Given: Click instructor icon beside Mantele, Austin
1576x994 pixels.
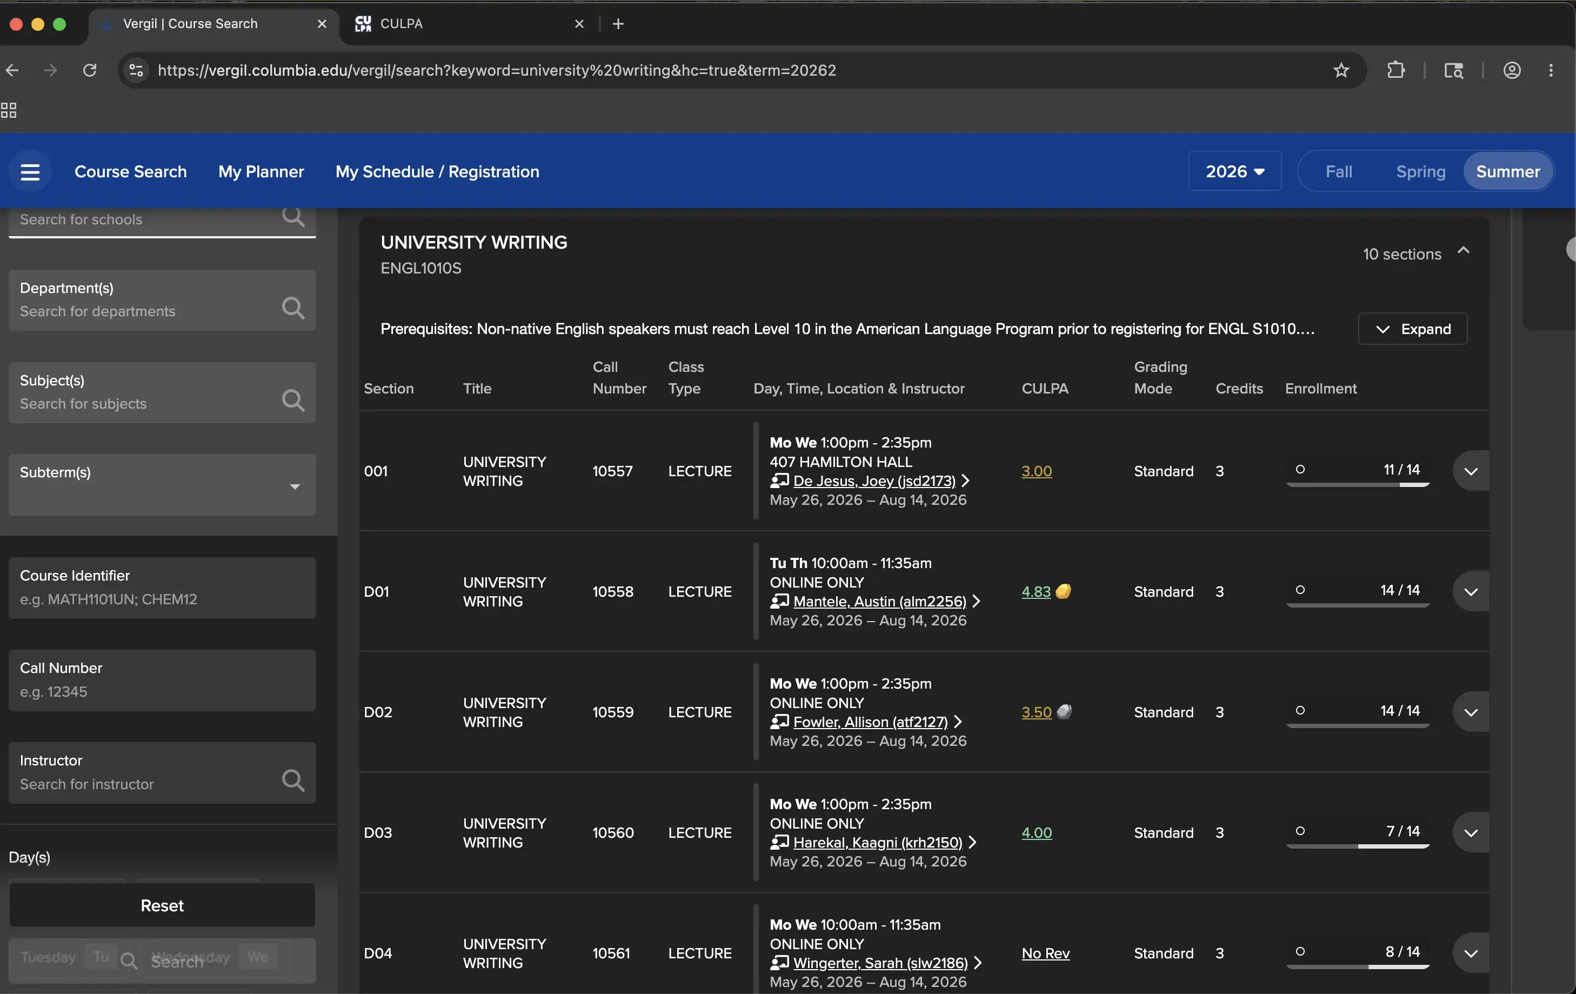Looking at the screenshot, I should (779, 602).
